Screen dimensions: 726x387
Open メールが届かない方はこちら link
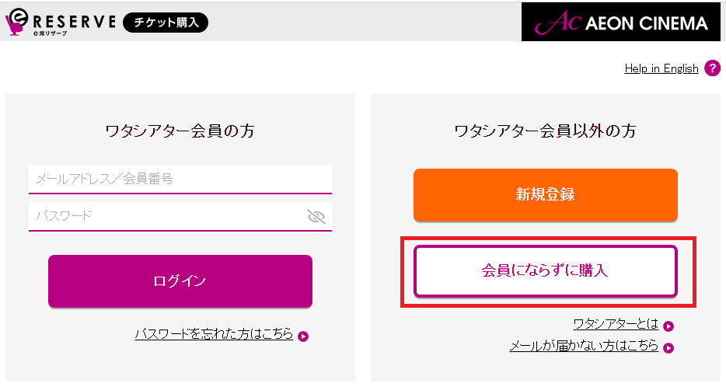click(x=584, y=345)
